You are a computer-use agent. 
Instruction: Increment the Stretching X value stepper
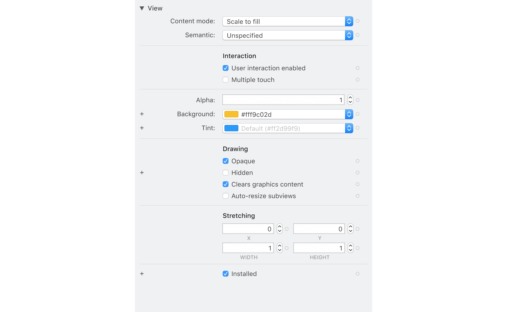pos(279,227)
